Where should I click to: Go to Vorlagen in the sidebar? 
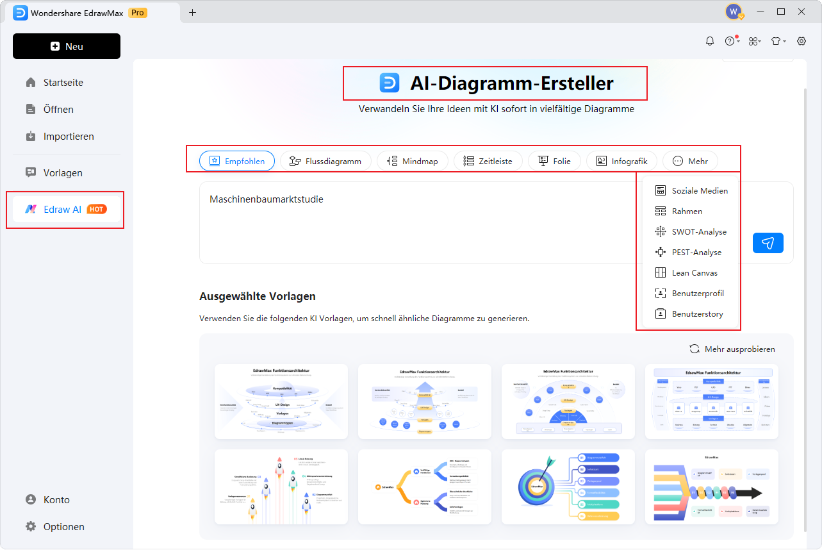62,172
